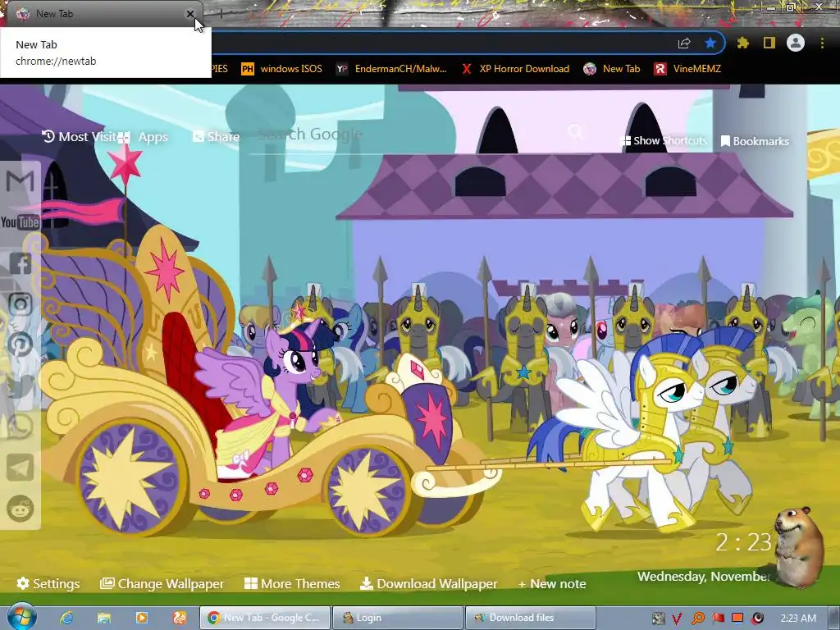Toggle Show Shortcuts
Image resolution: width=840 pixels, height=630 pixels.
(663, 141)
